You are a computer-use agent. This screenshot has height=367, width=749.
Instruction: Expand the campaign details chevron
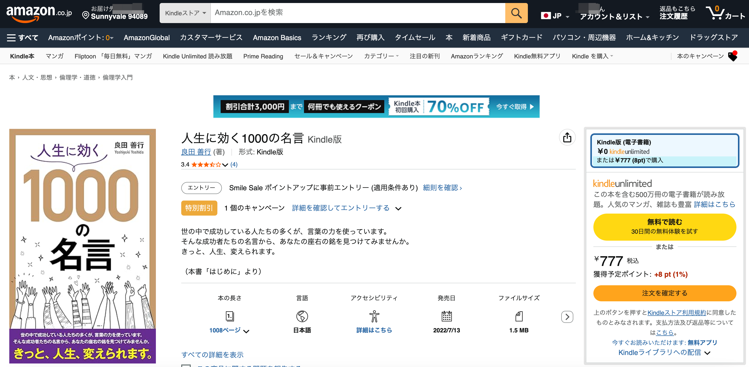pos(398,209)
